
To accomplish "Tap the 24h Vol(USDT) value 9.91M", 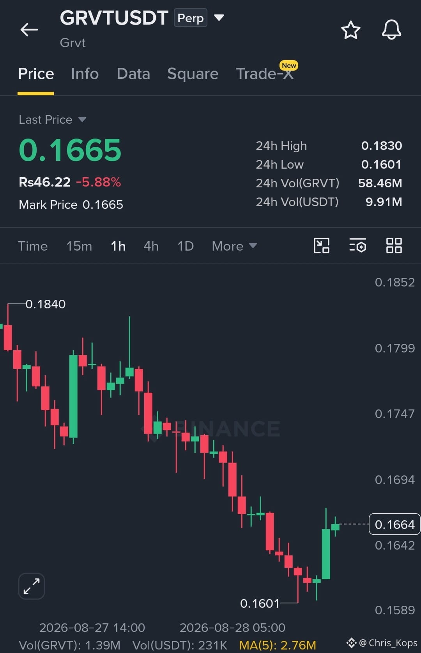I will (384, 202).
